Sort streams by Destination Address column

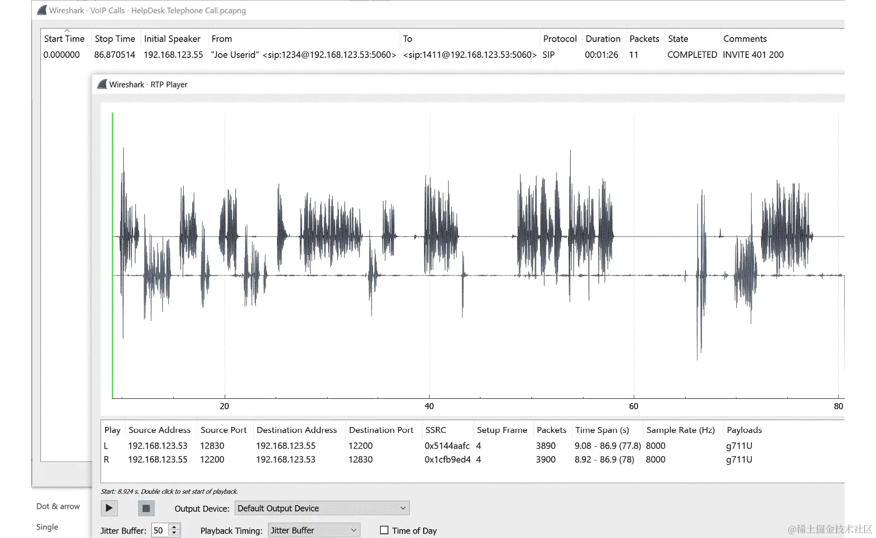coord(296,430)
